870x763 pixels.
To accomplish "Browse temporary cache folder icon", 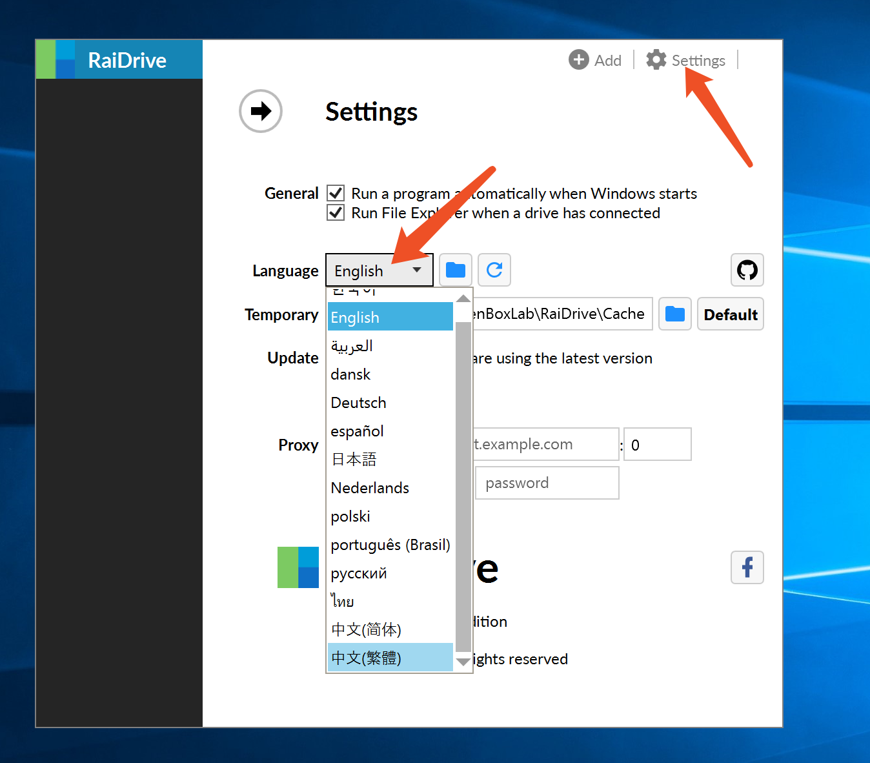I will pyautogui.click(x=675, y=314).
